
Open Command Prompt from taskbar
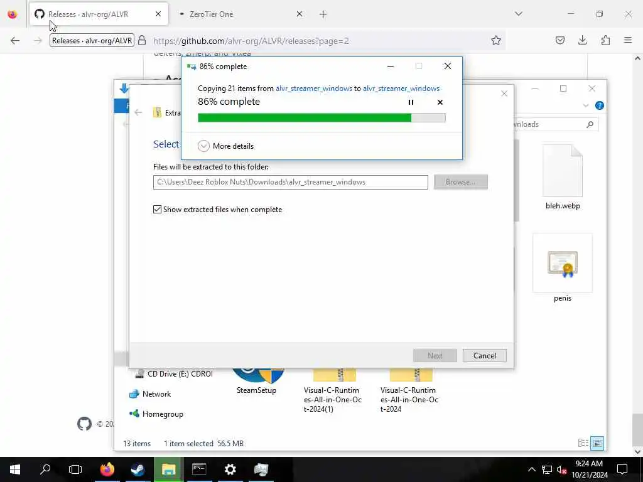199,469
